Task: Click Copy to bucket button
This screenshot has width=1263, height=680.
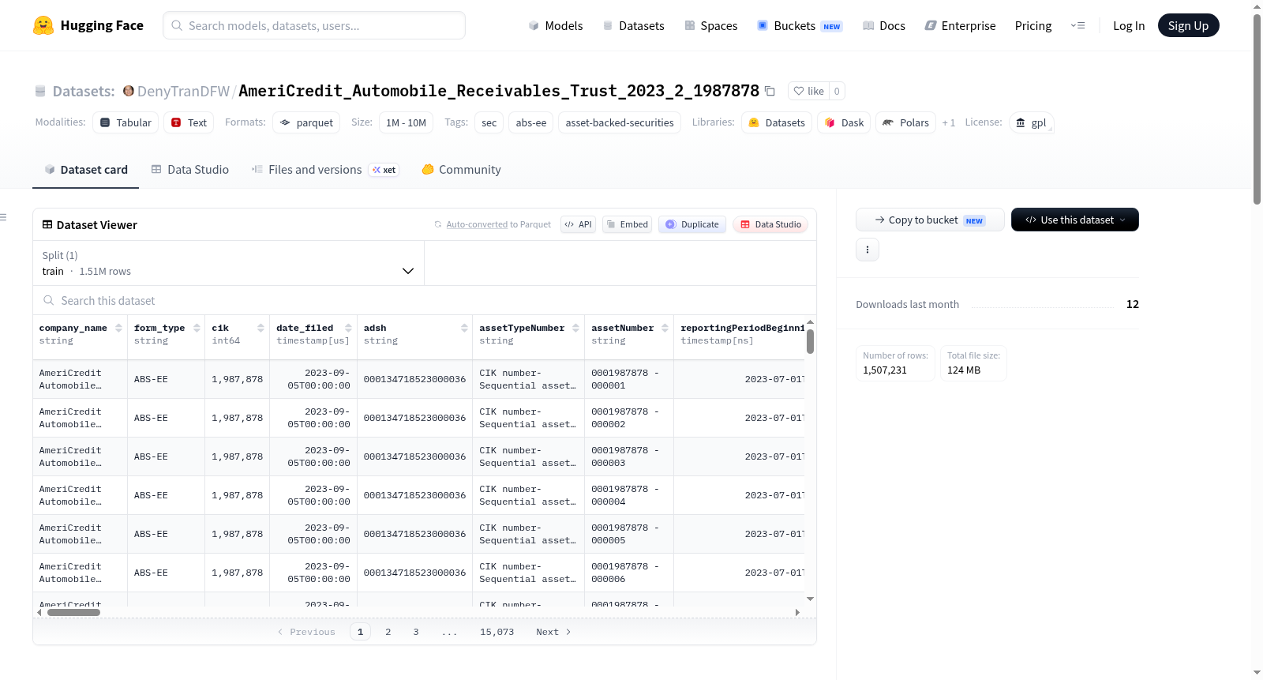Action: [x=930, y=220]
